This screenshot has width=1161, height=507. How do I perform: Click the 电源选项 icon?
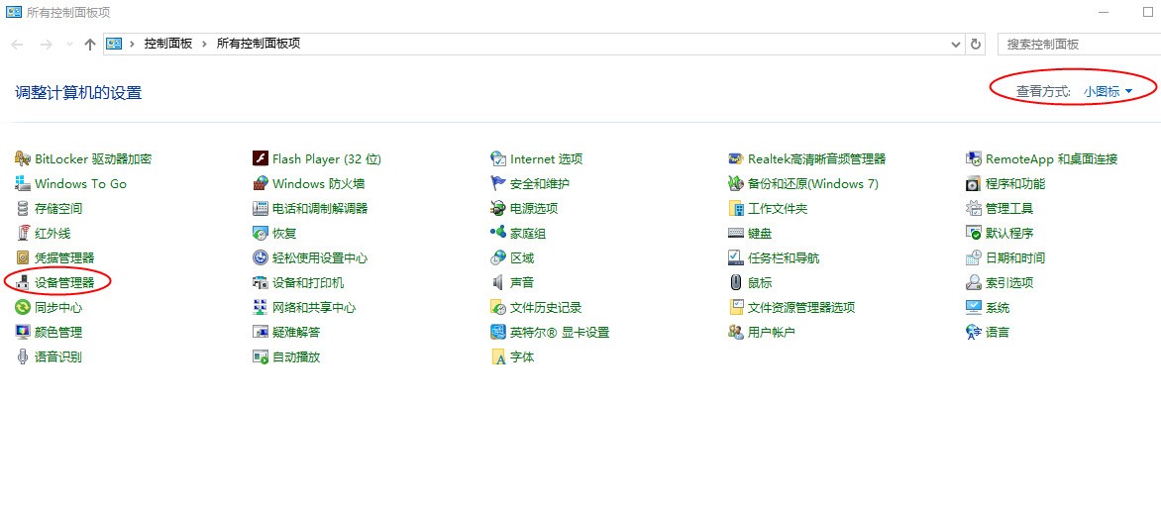pos(498,209)
